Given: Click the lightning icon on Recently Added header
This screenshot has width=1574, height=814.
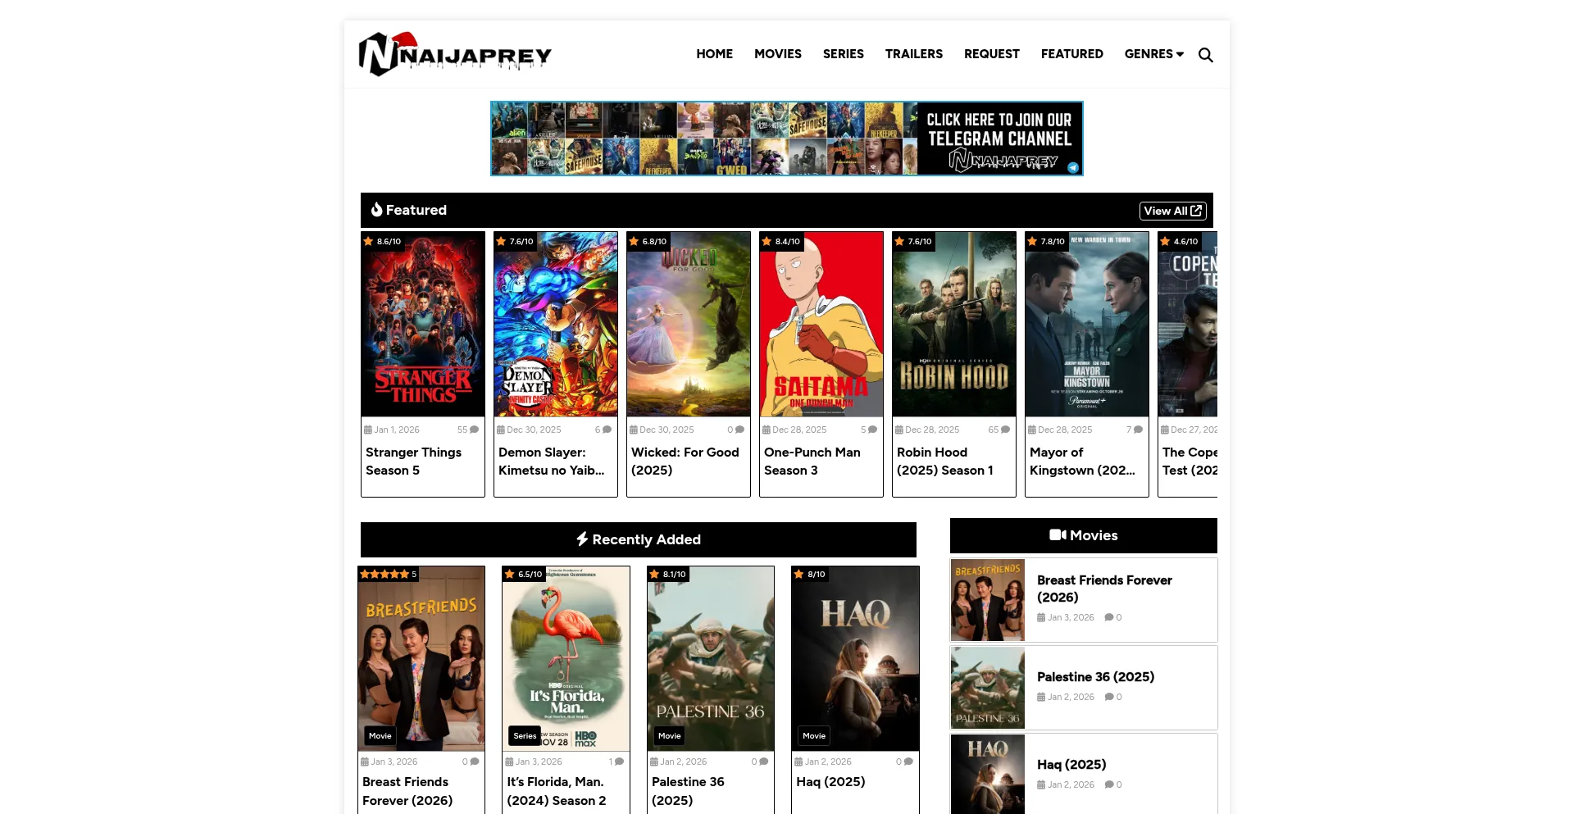Looking at the screenshot, I should click(583, 539).
